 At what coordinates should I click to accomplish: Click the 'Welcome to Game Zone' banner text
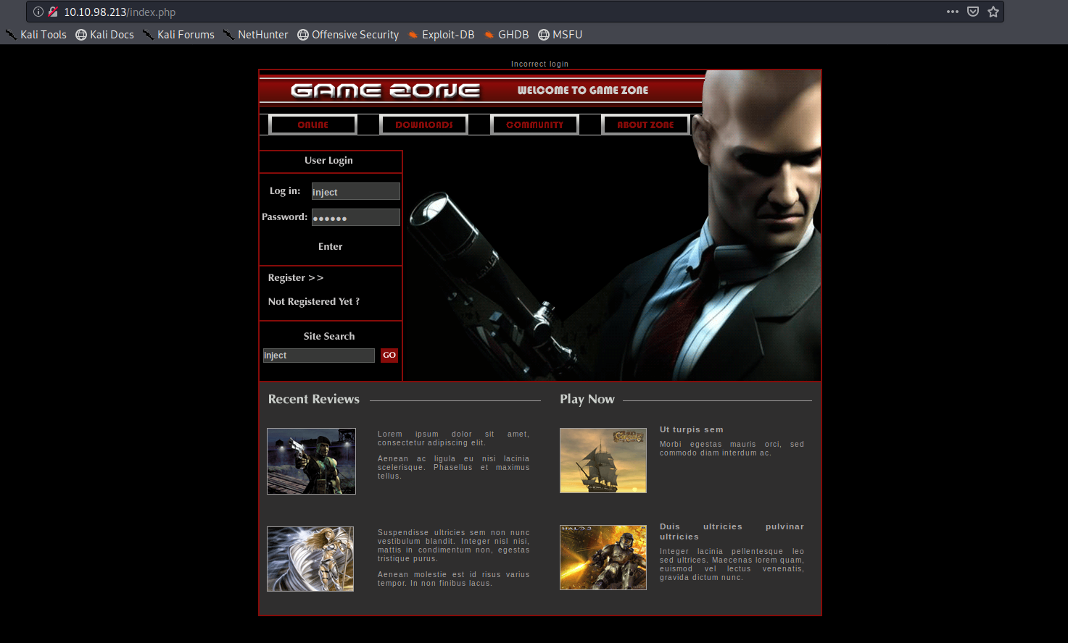[x=583, y=91]
